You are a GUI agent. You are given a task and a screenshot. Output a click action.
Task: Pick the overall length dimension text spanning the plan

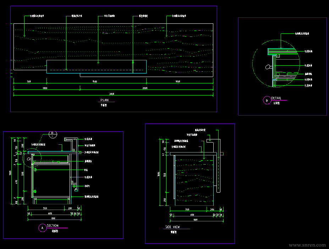pyautogui.click(x=112, y=94)
